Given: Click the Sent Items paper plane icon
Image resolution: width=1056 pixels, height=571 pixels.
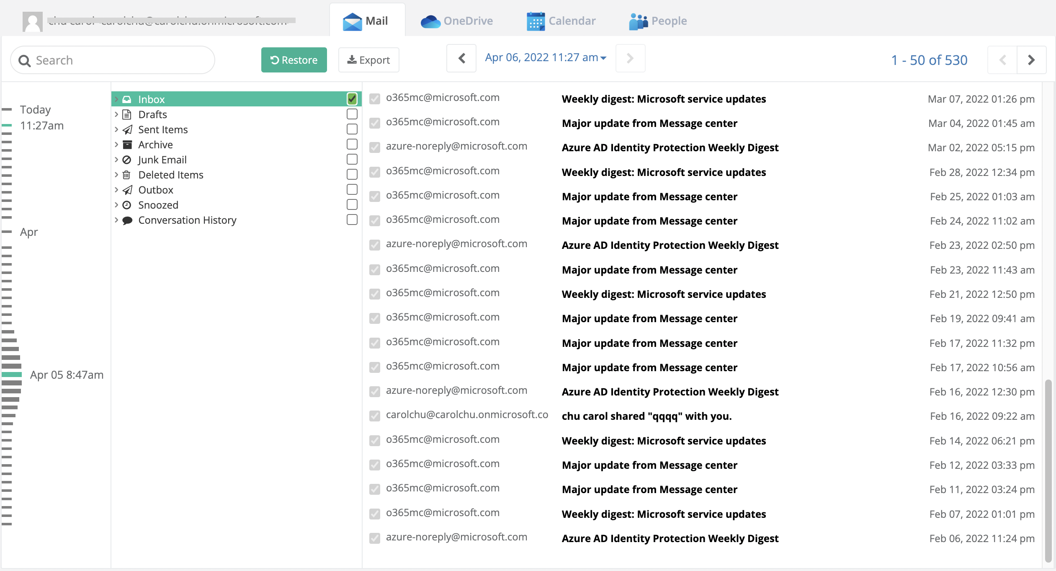Looking at the screenshot, I should [127, 129].
